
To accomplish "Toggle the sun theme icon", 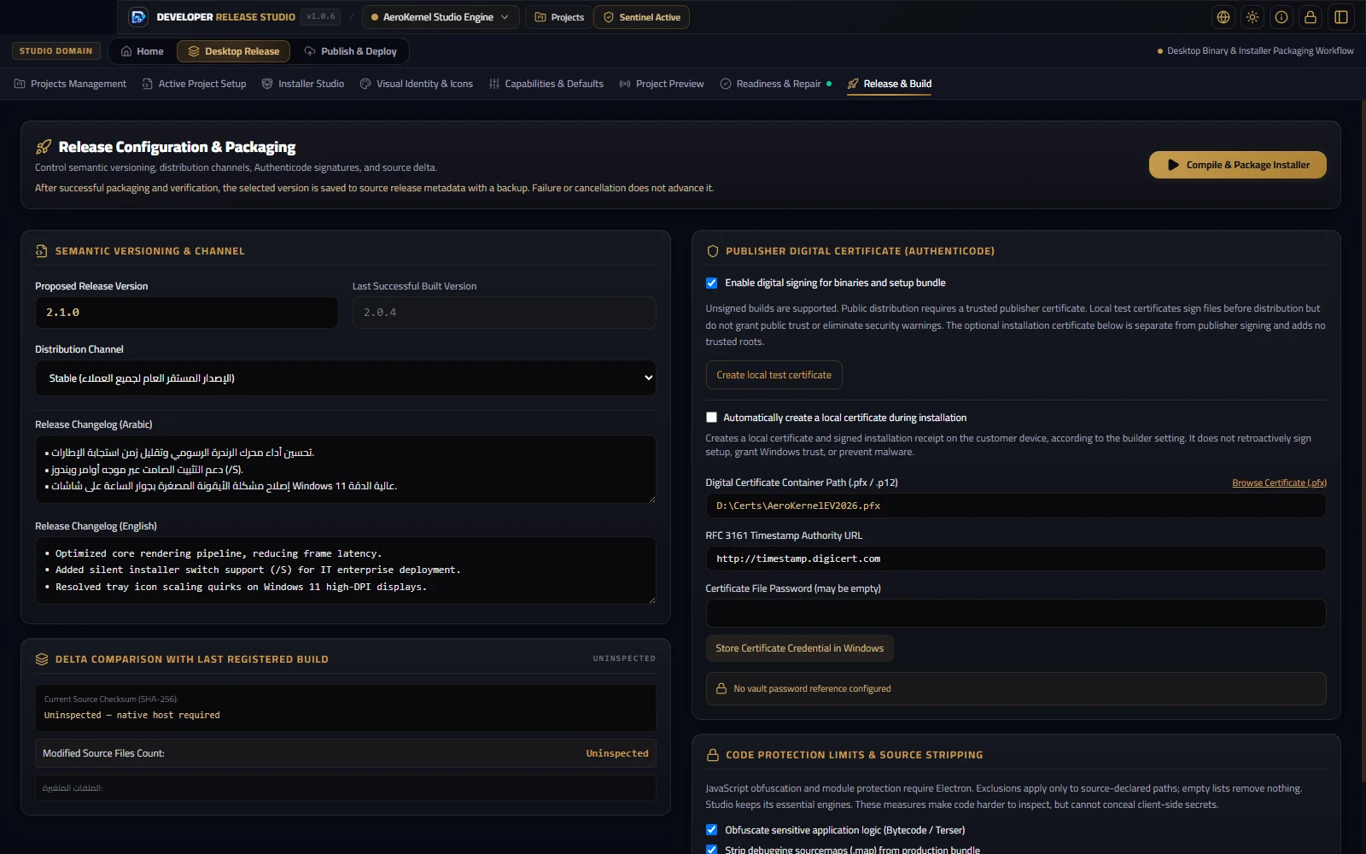I will (1252, 17).
